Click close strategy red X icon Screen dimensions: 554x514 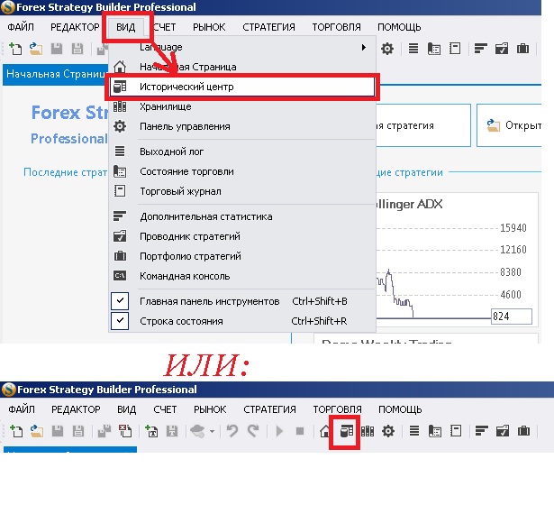tap(125, 431)
